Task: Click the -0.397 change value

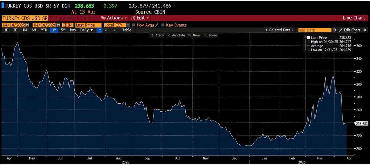Action: tap(109, 6)
